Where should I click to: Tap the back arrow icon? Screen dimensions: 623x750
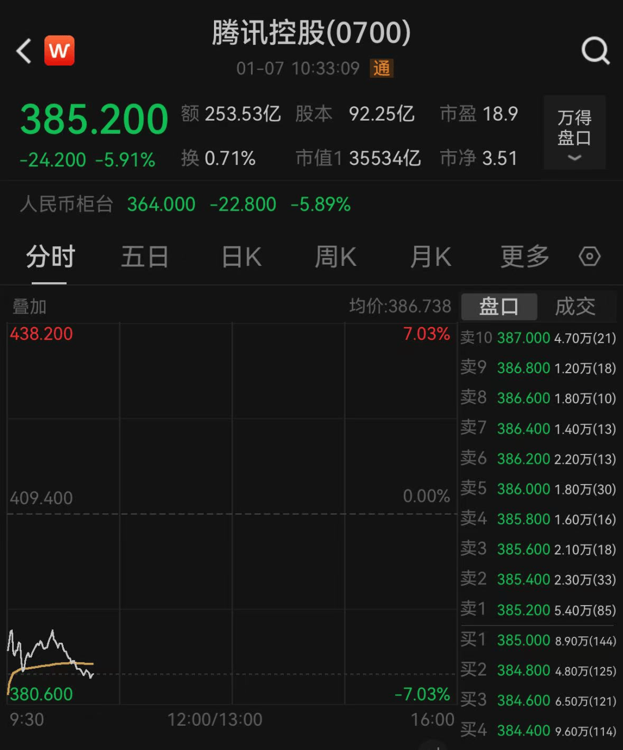(x=24, y=51)
